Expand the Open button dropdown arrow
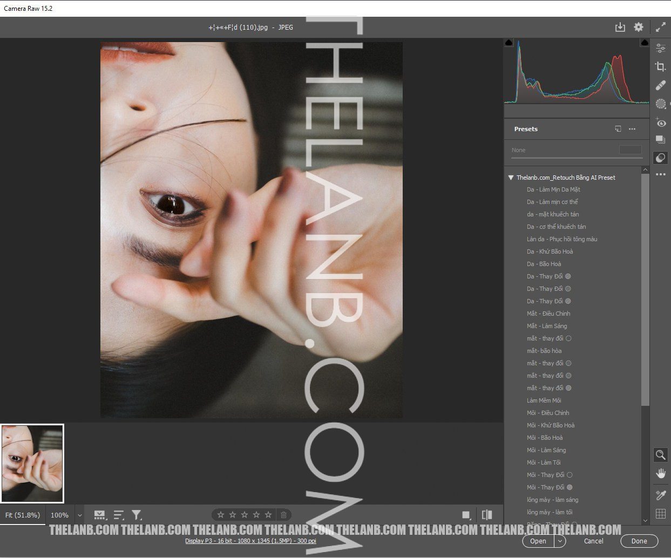This screenshot has width=671, height=558. pos(560,541)
